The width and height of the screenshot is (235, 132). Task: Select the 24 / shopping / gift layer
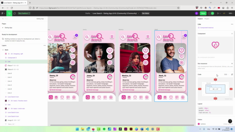[x=17, y=54]
